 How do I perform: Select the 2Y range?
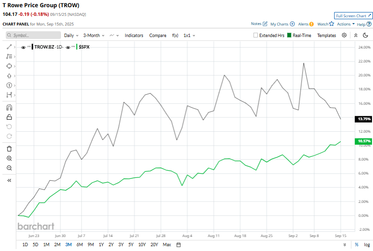click(111, 245)
